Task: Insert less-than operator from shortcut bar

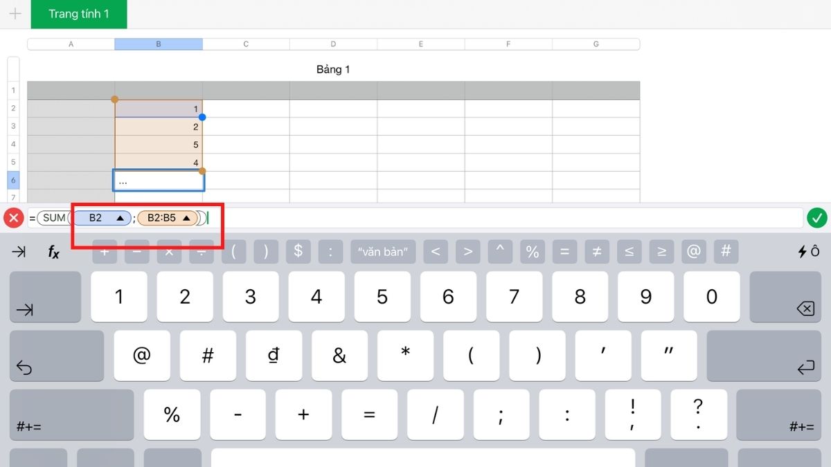Action: pyautogui.click(x=435, y=252)
